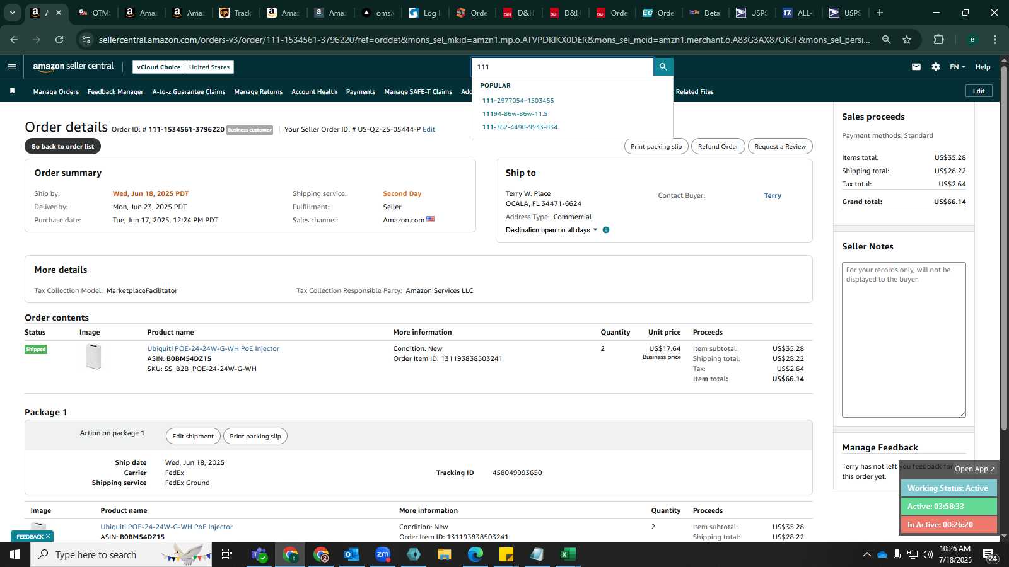Print packing slip for package 1
Screen dimensions: 1009x567
pos(255,436)
